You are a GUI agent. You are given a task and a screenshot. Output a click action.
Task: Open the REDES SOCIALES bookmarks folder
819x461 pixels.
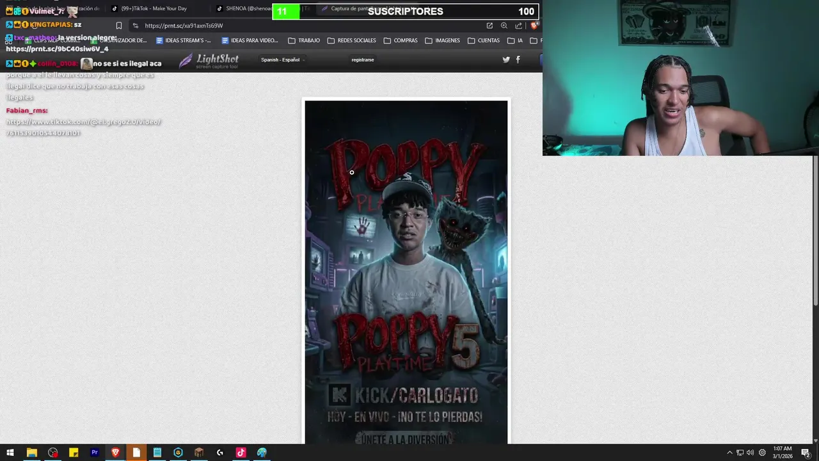tap(351, 40)
